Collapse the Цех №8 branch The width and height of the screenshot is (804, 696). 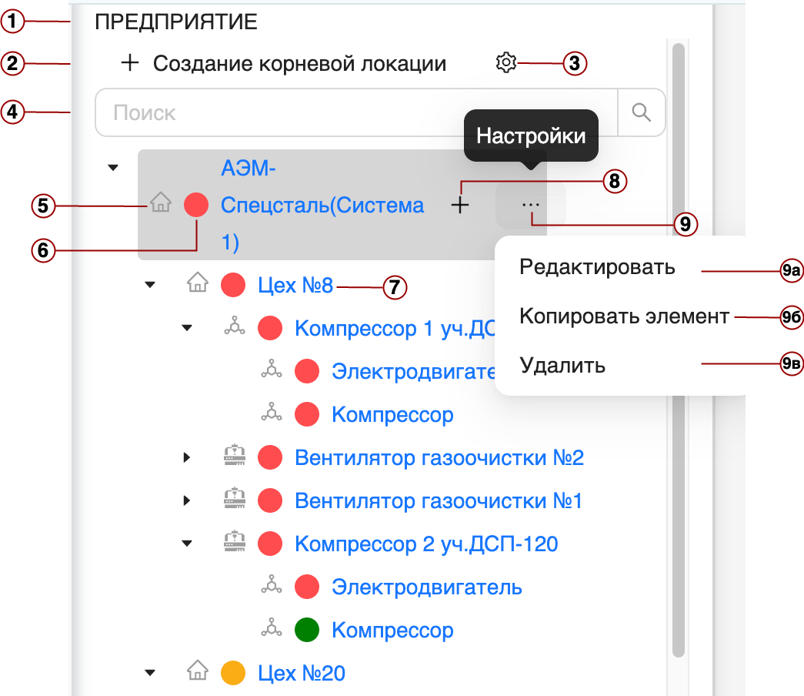coord(150,284)
